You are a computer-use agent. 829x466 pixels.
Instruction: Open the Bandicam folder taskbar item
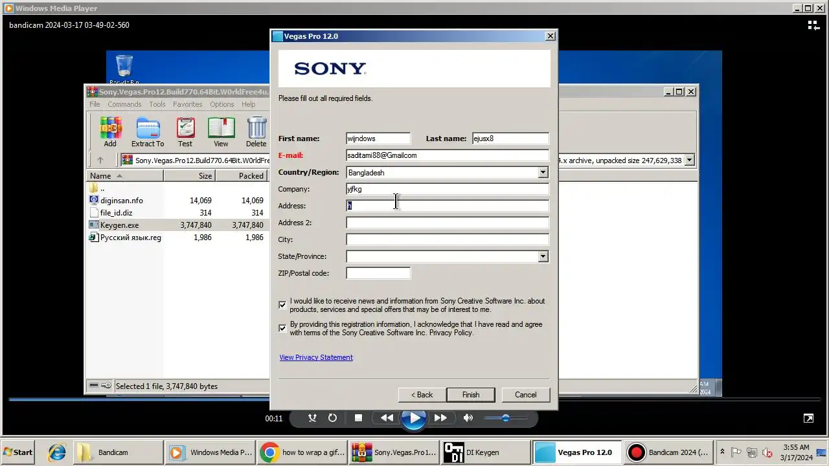coord(119,452)
